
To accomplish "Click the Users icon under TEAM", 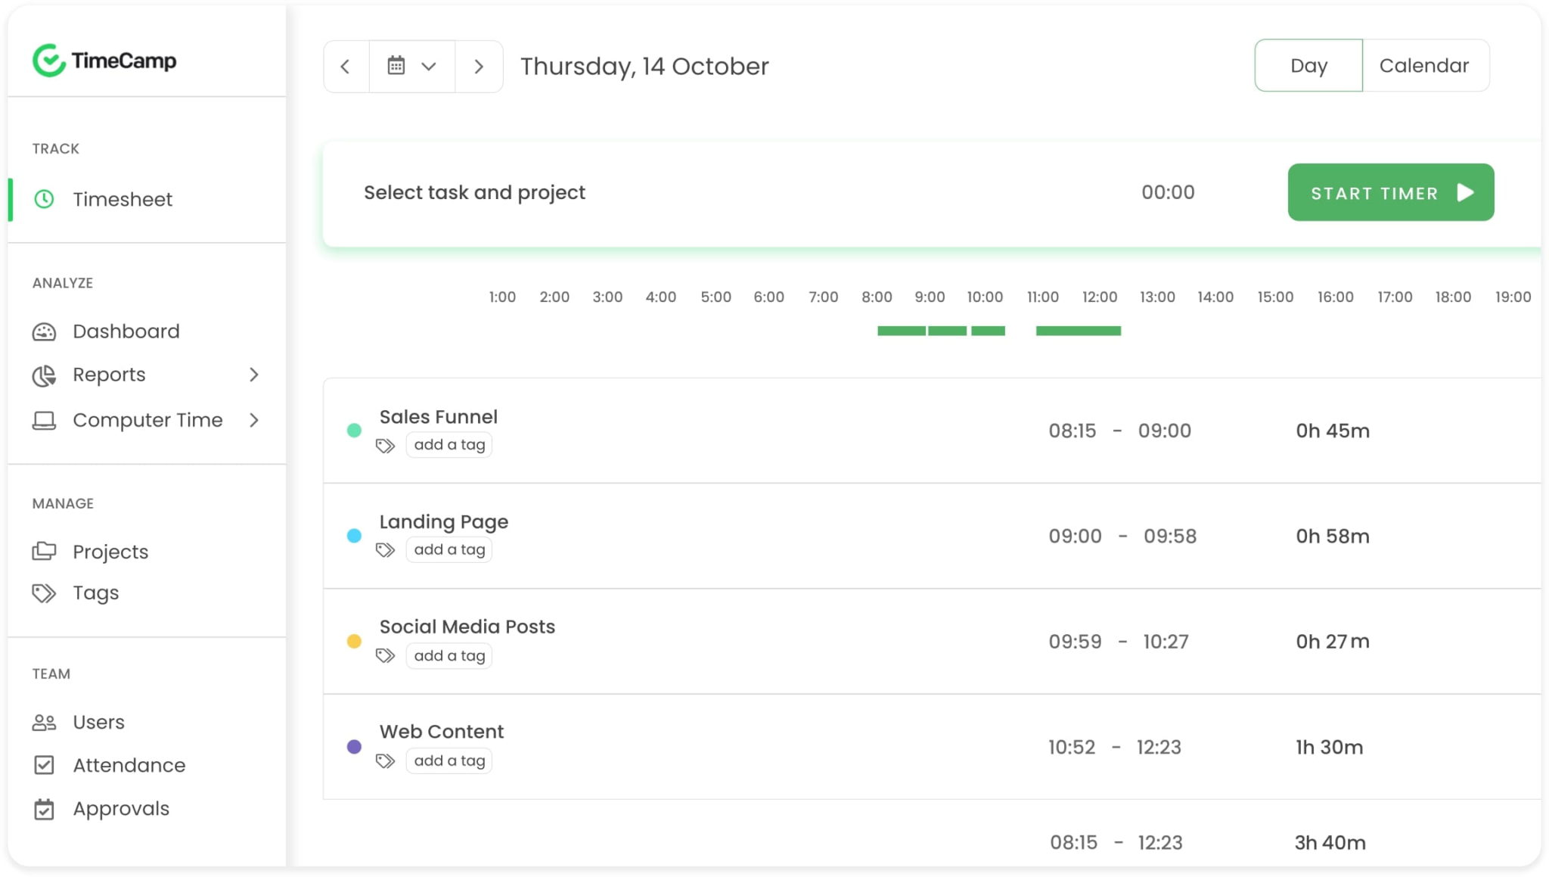I will pos(44,721).
